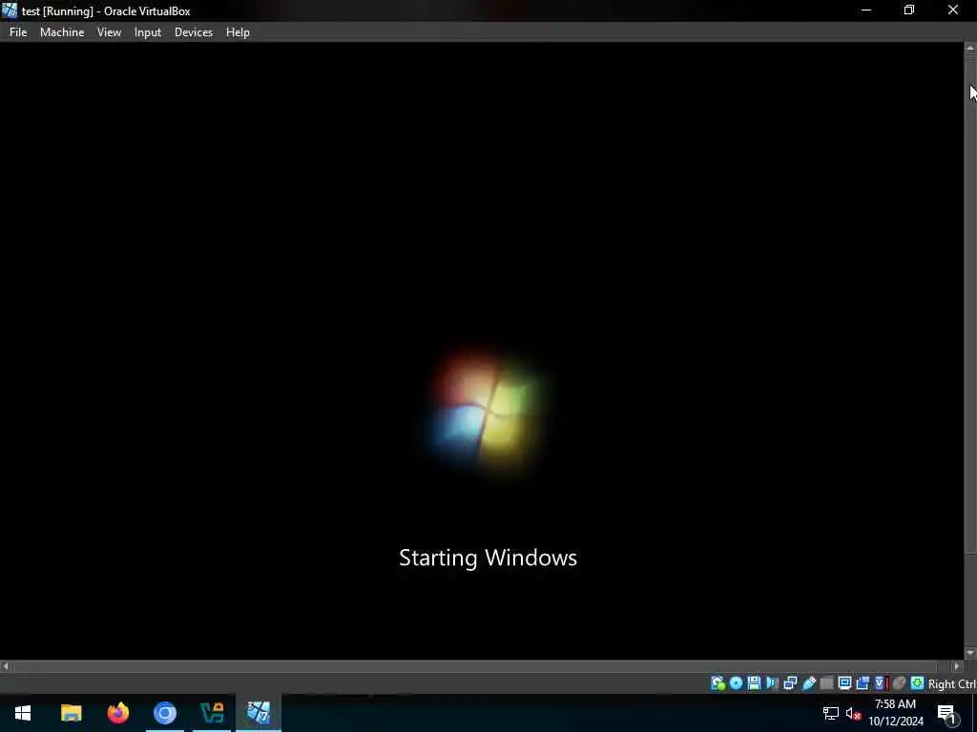Open File Explorer from the taskbar

(71, 713)
